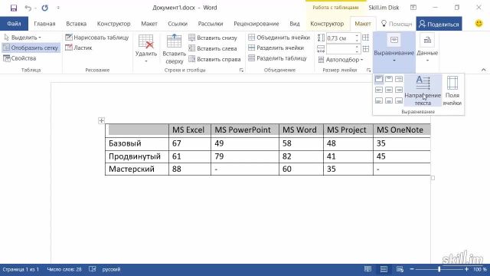Collapse the ribbon with chevron arrow
Viewport: 490px width, 276px height.
pyautogui.click(x=484, y=70)
